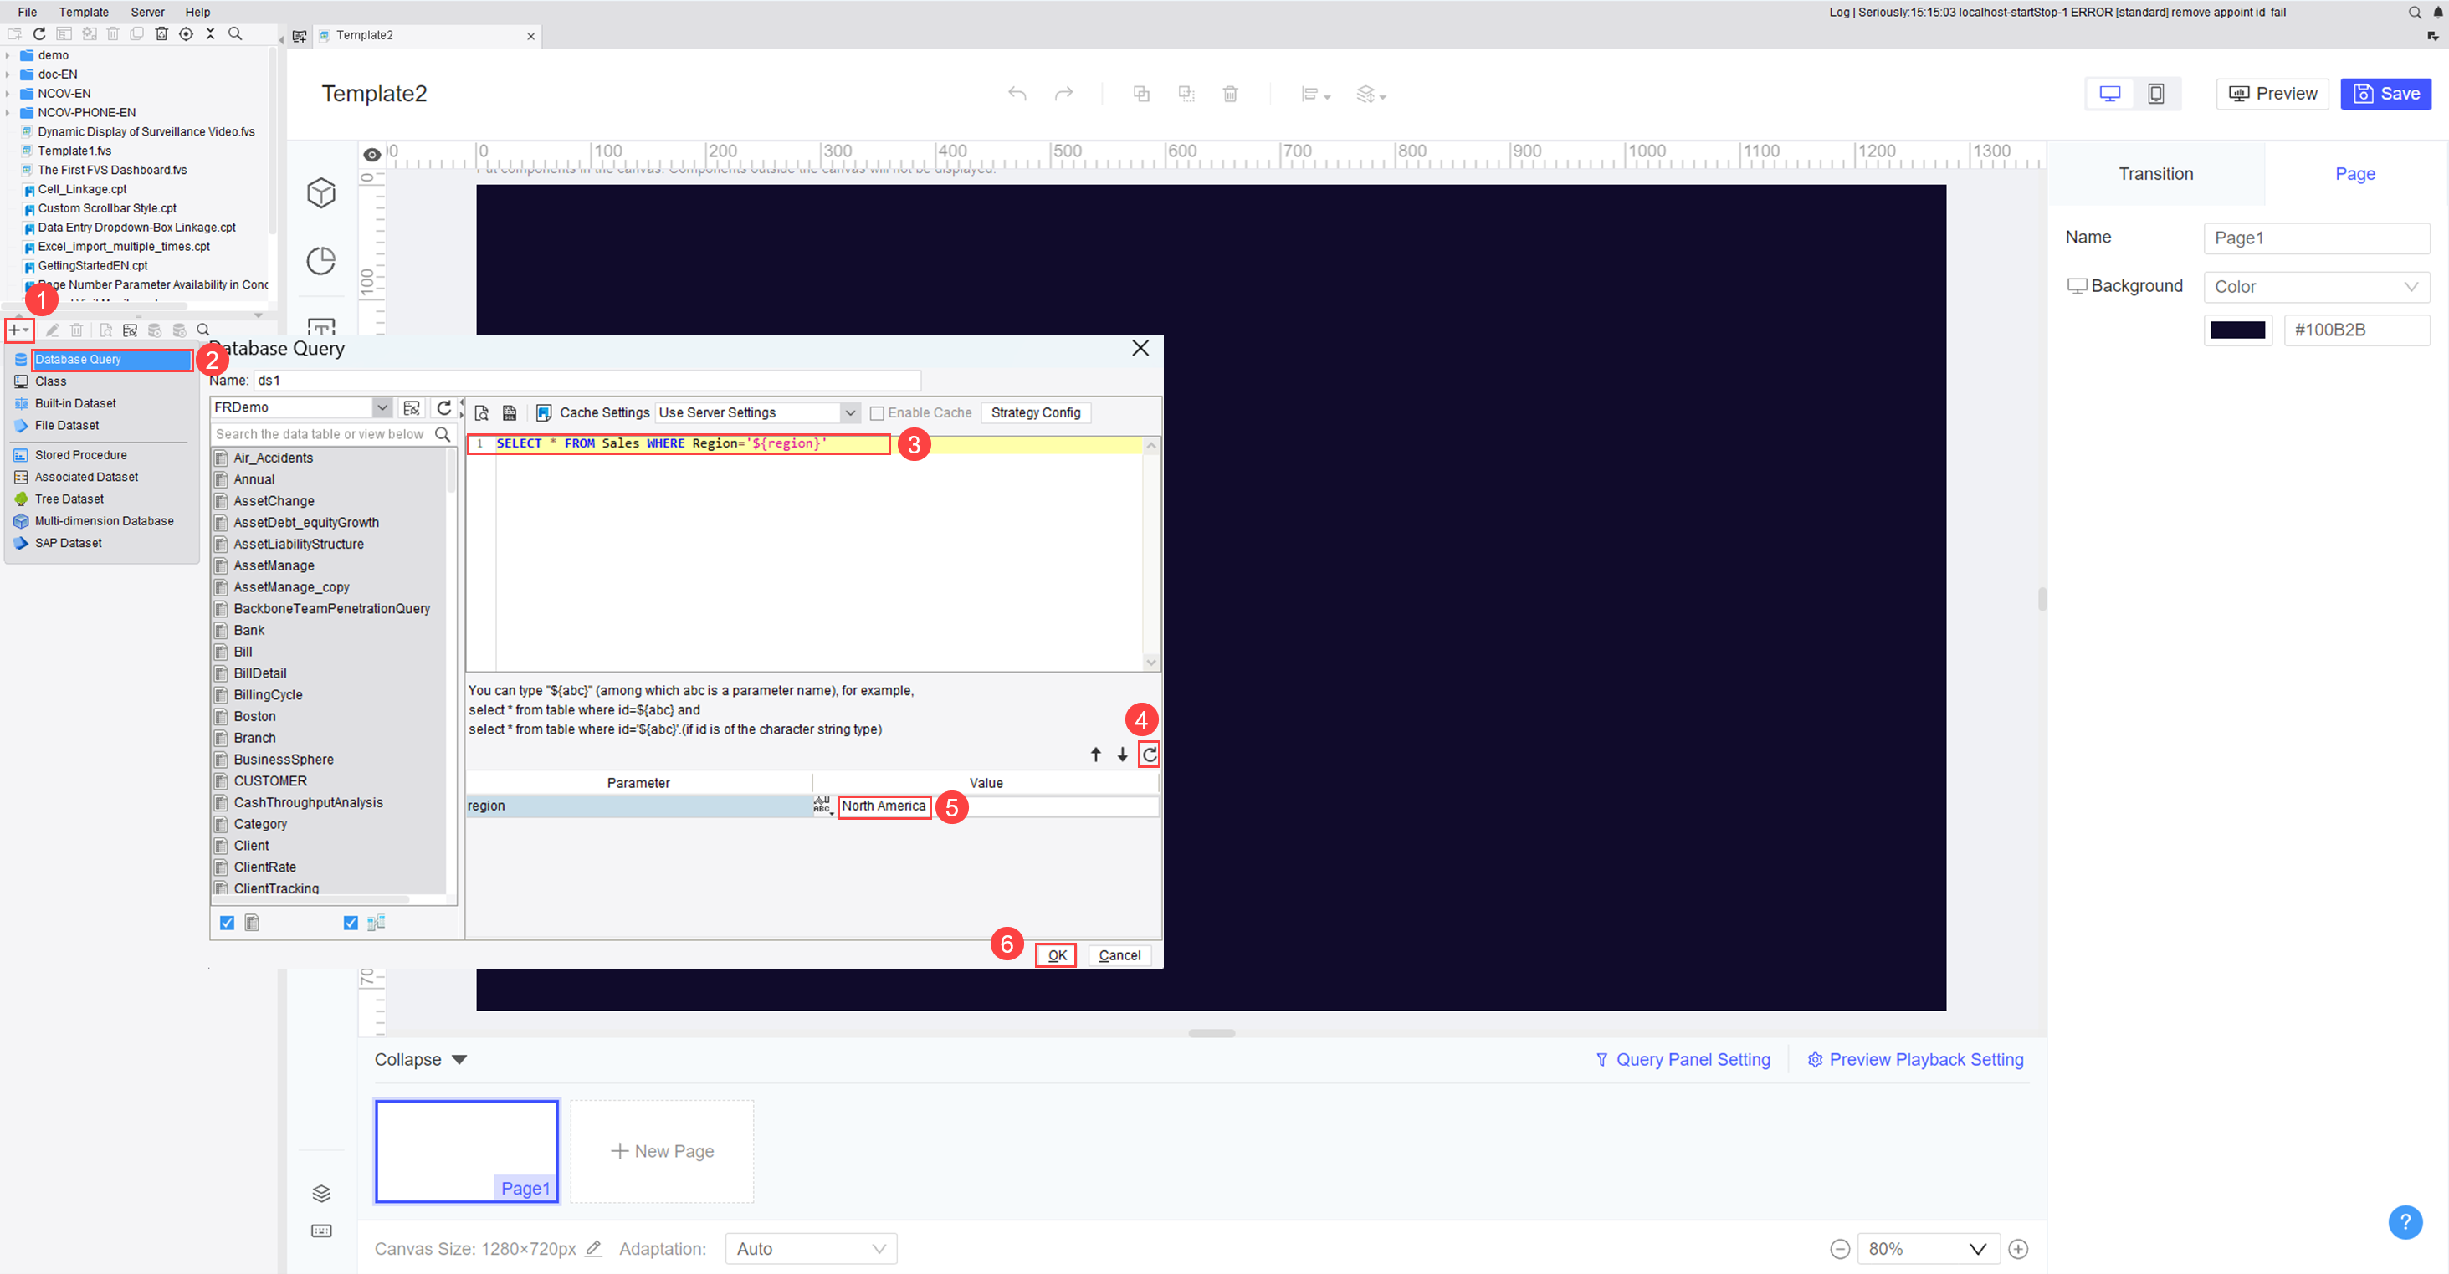2449x1274 pixels.
Task: Click the Name field containing ds1
Action: coord(587,381)
